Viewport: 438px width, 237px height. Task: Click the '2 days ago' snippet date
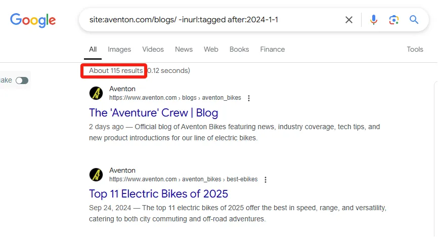[x=106, y=127]
